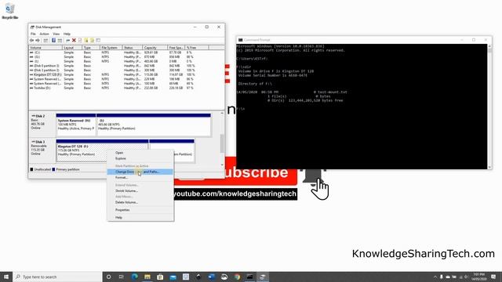Sort by the Status column header

(133, 48)
